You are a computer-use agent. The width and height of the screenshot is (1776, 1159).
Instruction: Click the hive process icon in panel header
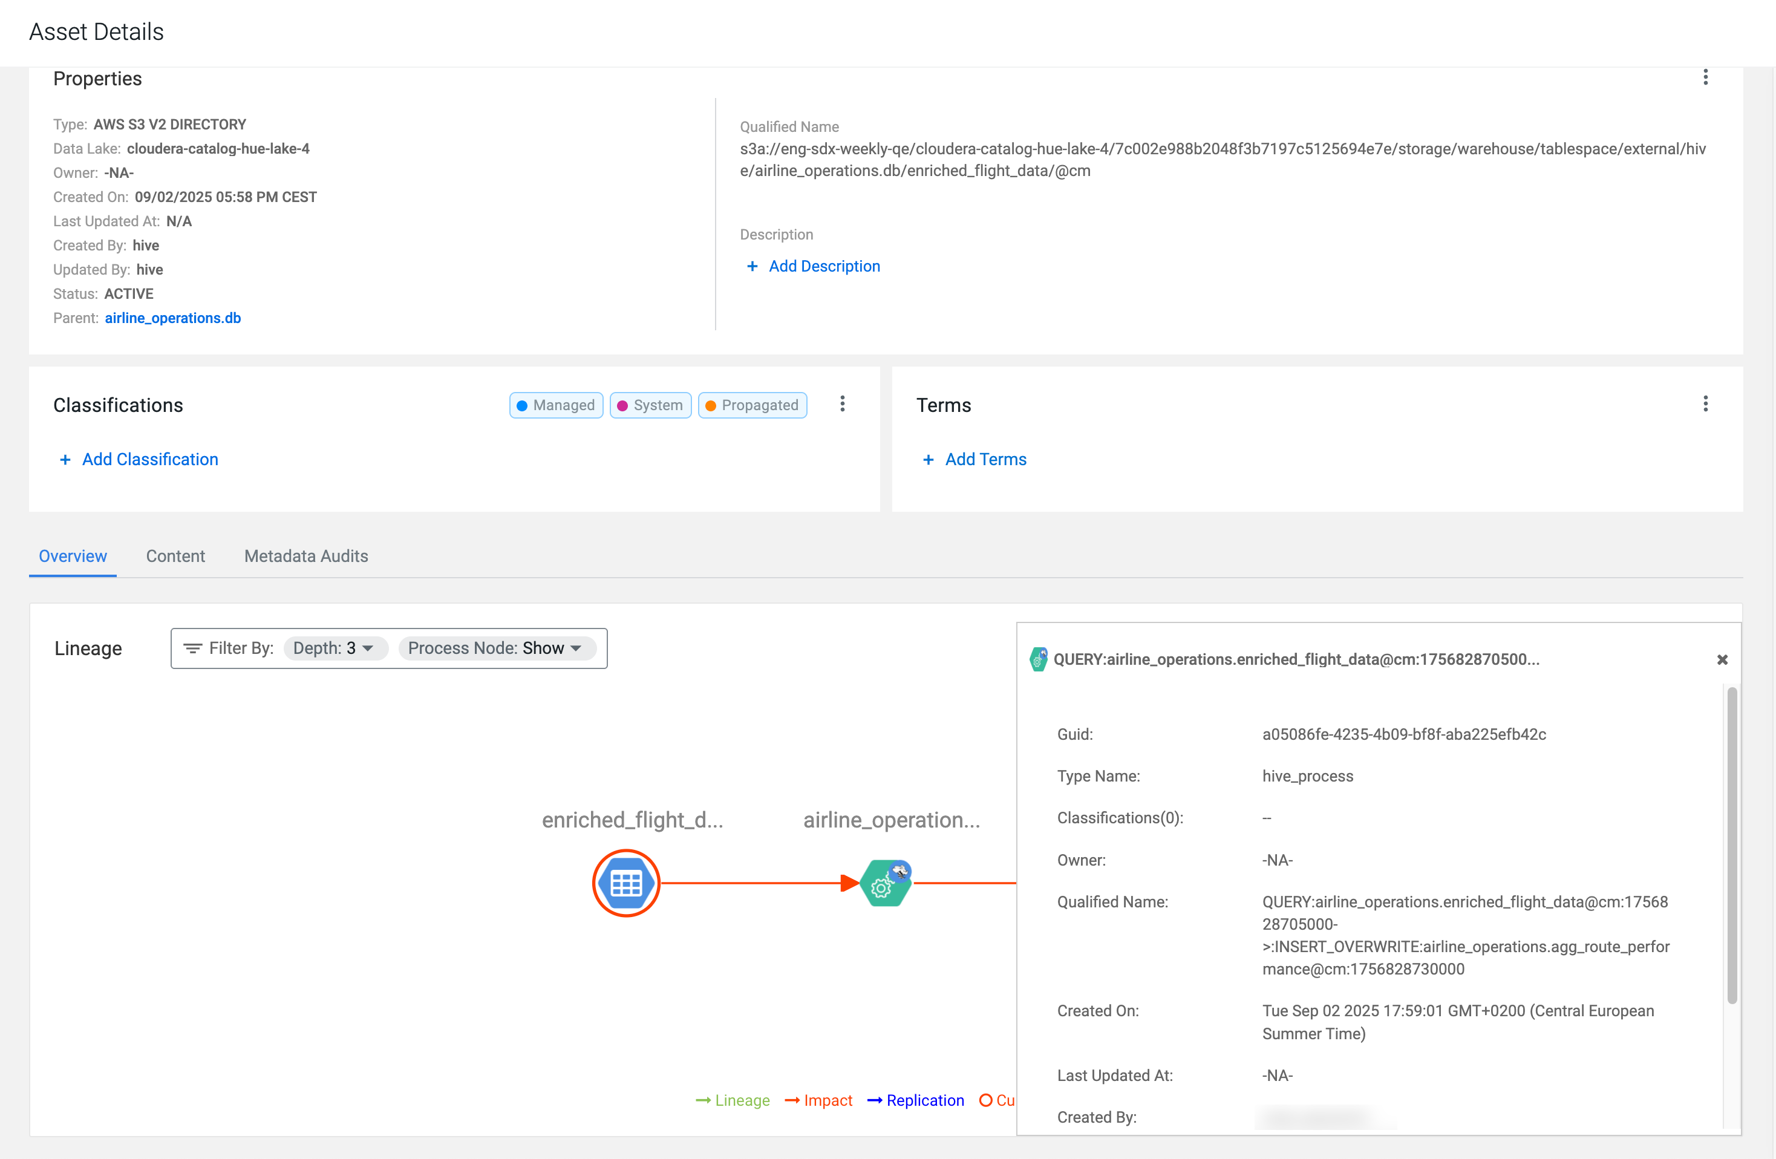pyautogui.click(x=1038, y=660)
